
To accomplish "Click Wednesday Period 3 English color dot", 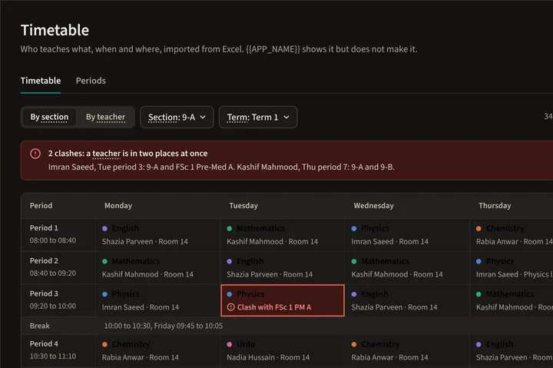I will tap(354, 294).
